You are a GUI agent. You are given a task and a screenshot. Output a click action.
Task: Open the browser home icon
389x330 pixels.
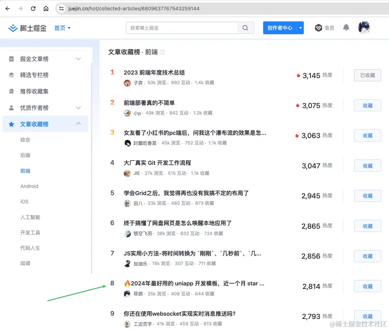[x=46, y=9]
